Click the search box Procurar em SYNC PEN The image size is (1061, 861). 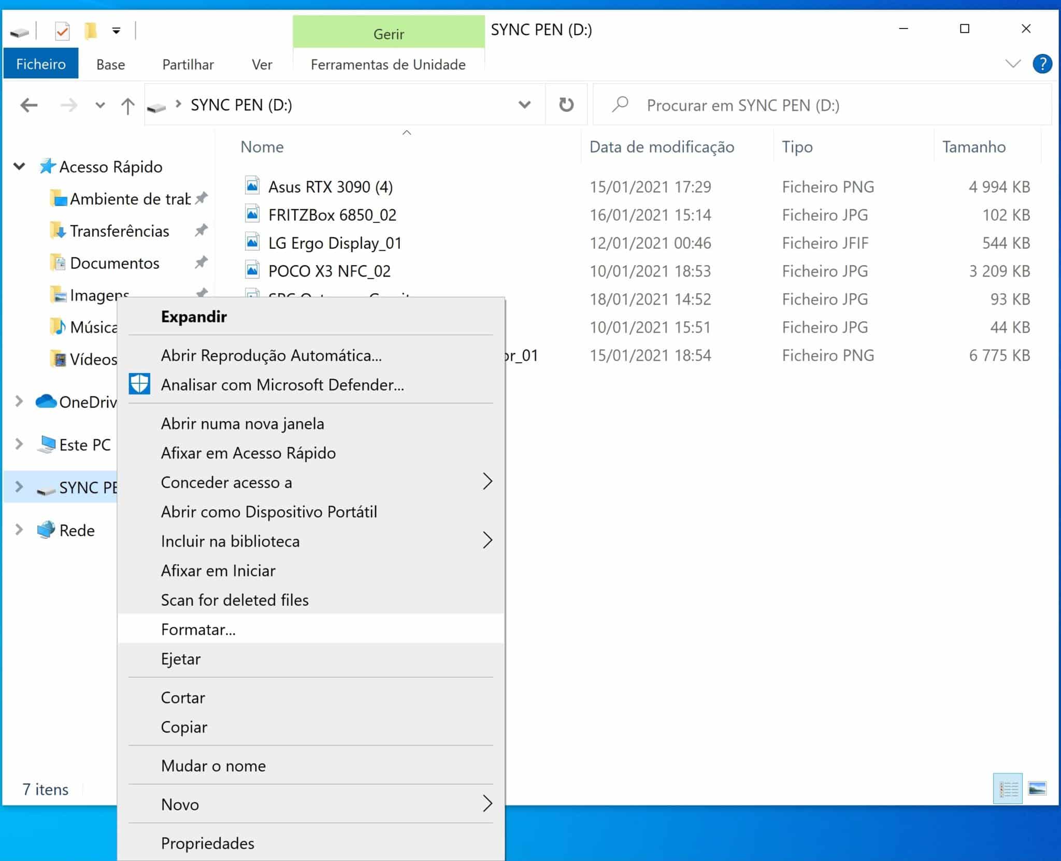(822, 105)
